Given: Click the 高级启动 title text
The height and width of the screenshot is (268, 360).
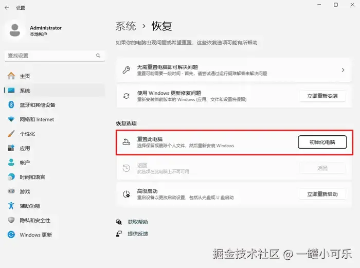Looking at the screenshot, I should (x=147, y=191).
